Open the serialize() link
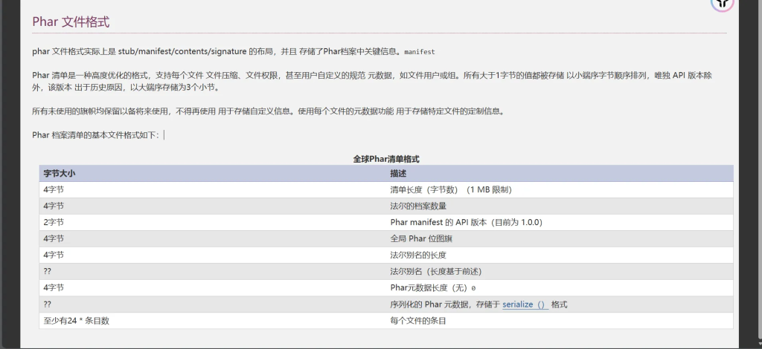Screen dimensions: 762x349 click(525, 304)
